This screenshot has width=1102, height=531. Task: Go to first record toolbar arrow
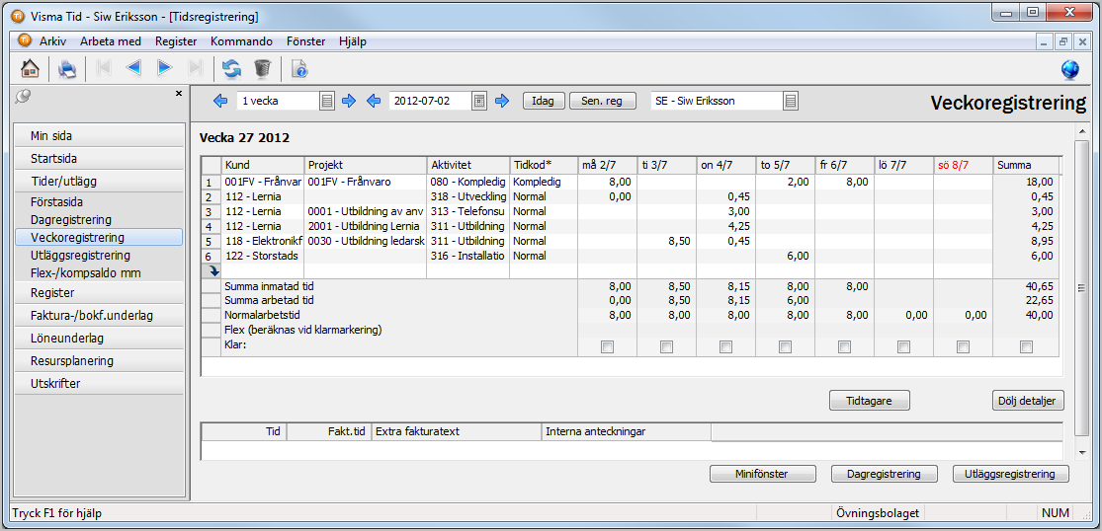104,68
